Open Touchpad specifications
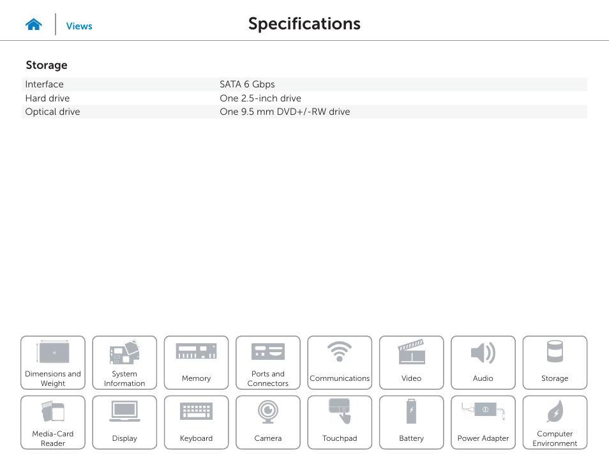Viewport: 609px width, 460px height. click(340, 422)
